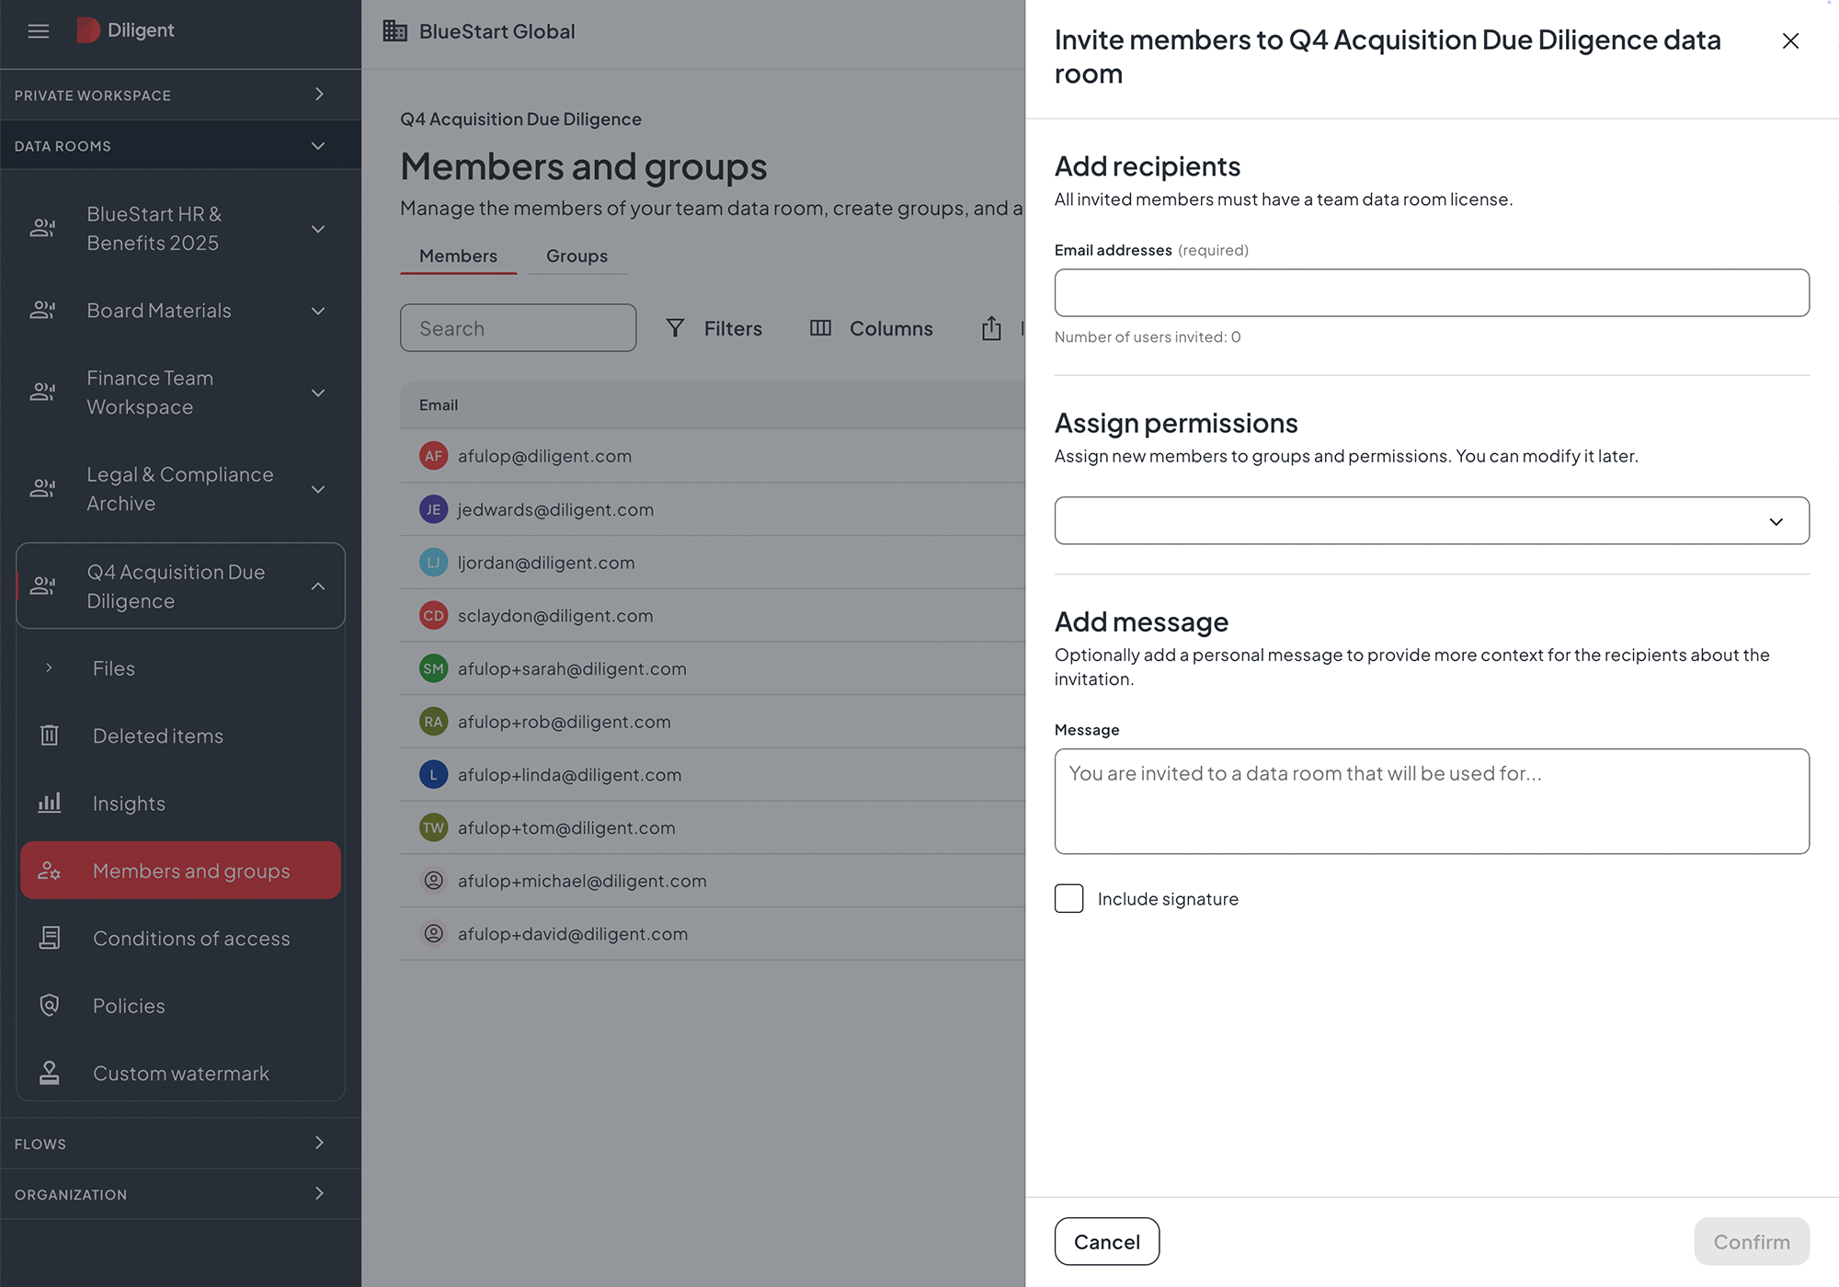Select the Insights bar chart icon
Screen dimensions: 1839x1287
pyautogui.click(x=50, y=803)
